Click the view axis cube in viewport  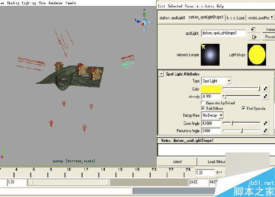coord(144,23)
